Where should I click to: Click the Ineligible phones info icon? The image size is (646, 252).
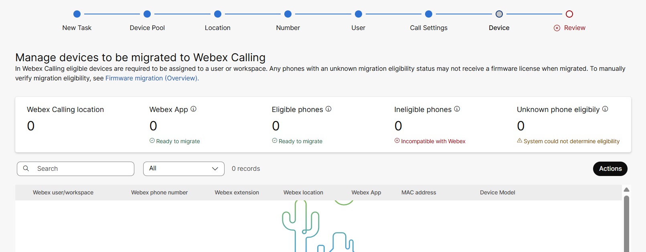[457, 109]
